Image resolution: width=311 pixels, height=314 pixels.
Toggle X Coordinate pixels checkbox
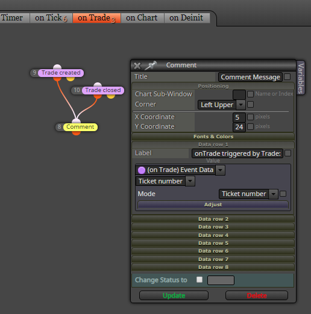point(250,117)
